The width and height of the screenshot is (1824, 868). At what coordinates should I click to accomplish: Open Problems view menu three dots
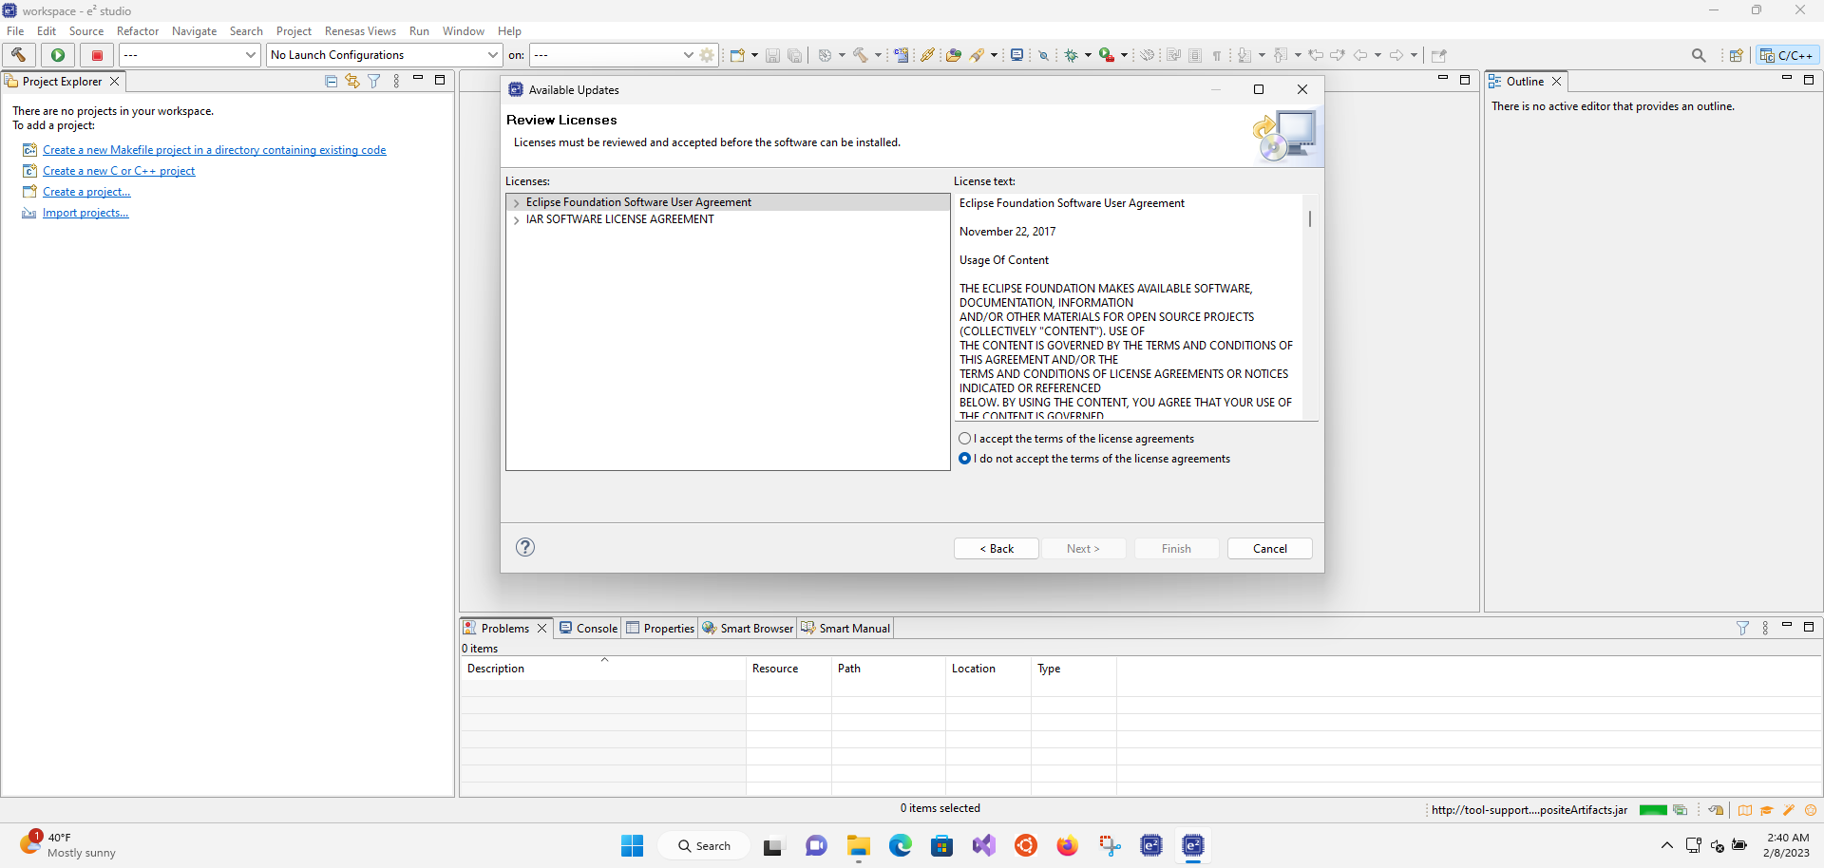[x=1765, y=628]
